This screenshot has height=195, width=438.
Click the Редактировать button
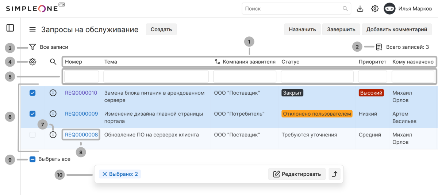click(x=297, y=174)
